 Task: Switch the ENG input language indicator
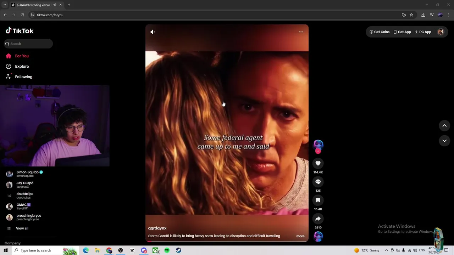tap(422, 250)
